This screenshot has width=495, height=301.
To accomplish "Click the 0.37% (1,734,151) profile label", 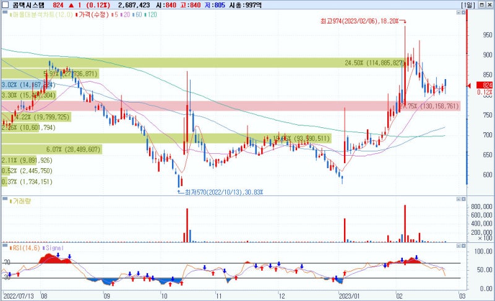I will coord(27,182).
